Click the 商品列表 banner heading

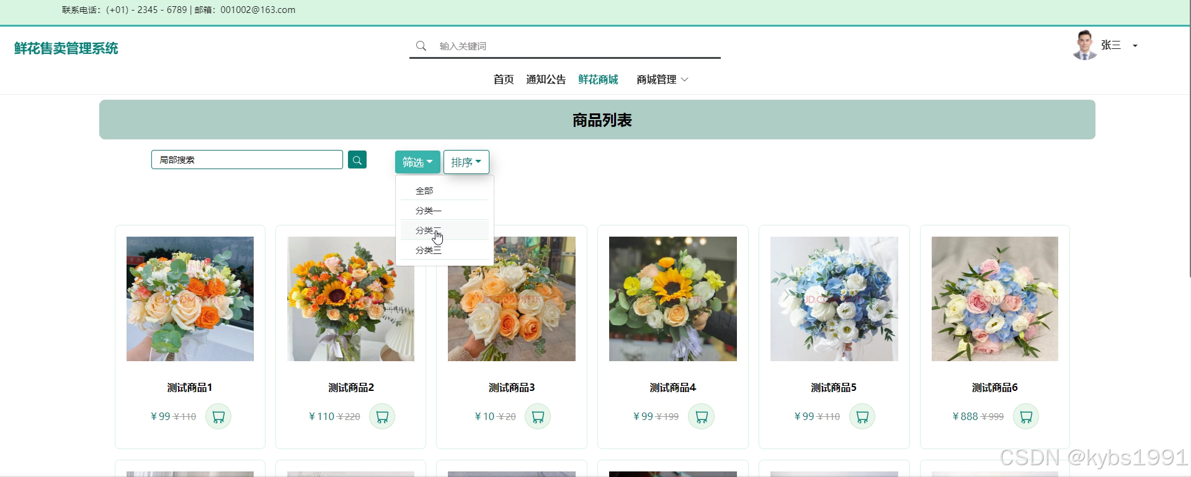click(x=602, y=120)
